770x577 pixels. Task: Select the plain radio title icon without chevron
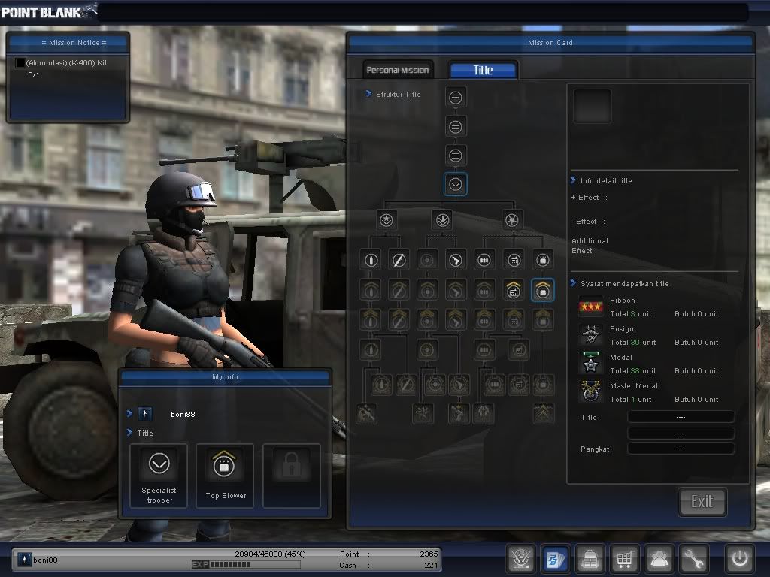click(514, 261)
